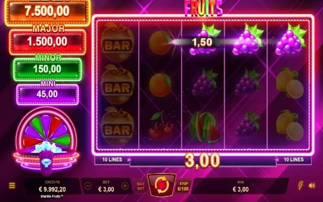
Task: Click the top BAR symbol on reel one
Action: coord(118,43)
